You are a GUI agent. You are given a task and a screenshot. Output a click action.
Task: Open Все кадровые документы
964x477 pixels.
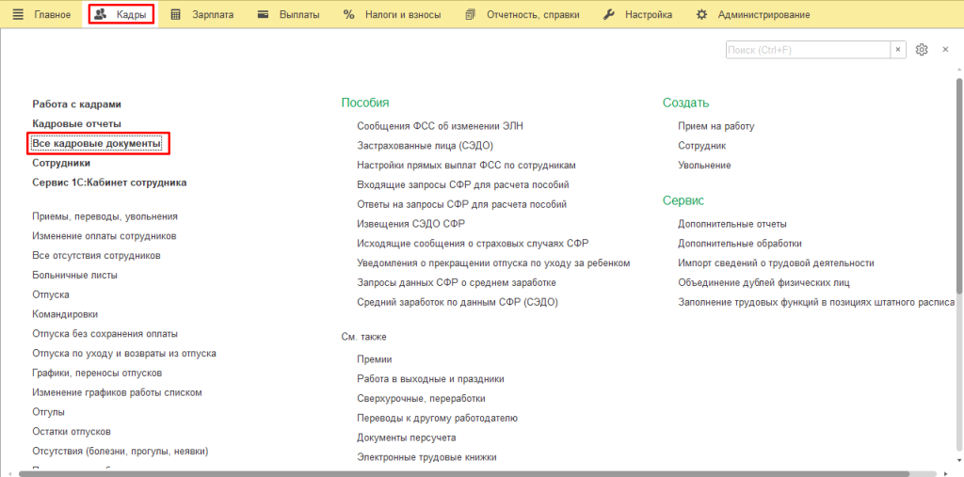pyautogui.click(x=97, y=143)
